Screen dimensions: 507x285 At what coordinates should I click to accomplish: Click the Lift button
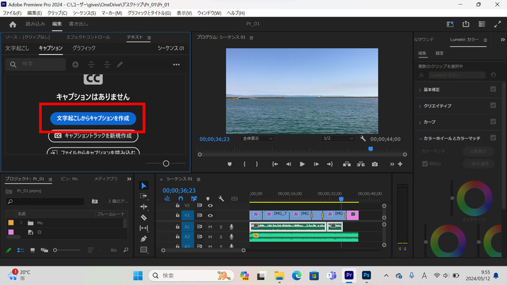coord(347,164)
